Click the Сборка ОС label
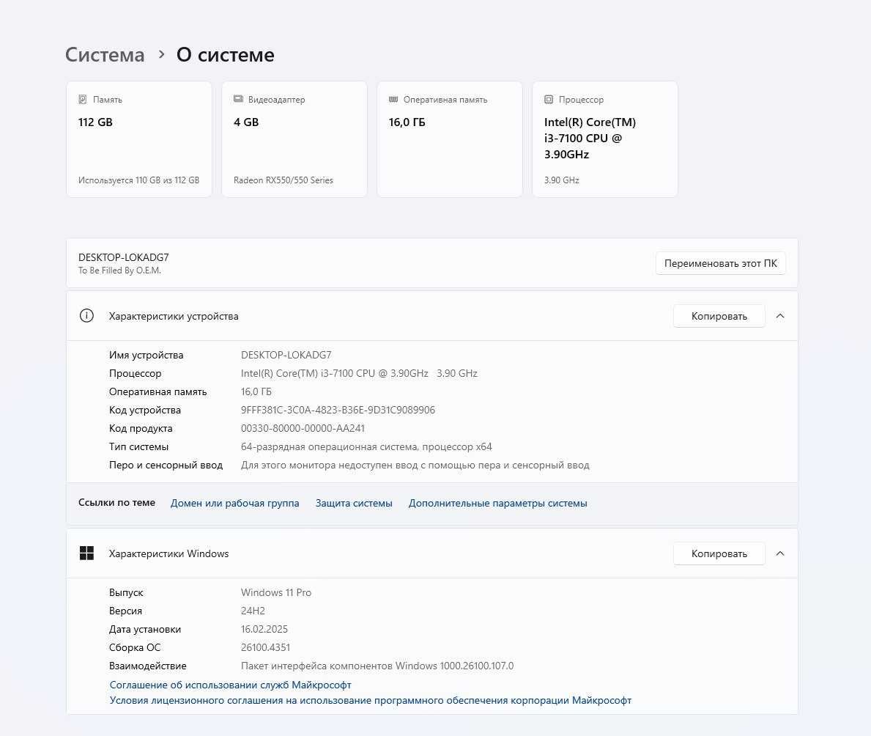This screenshot has width=871, height=736. [135, 647]
